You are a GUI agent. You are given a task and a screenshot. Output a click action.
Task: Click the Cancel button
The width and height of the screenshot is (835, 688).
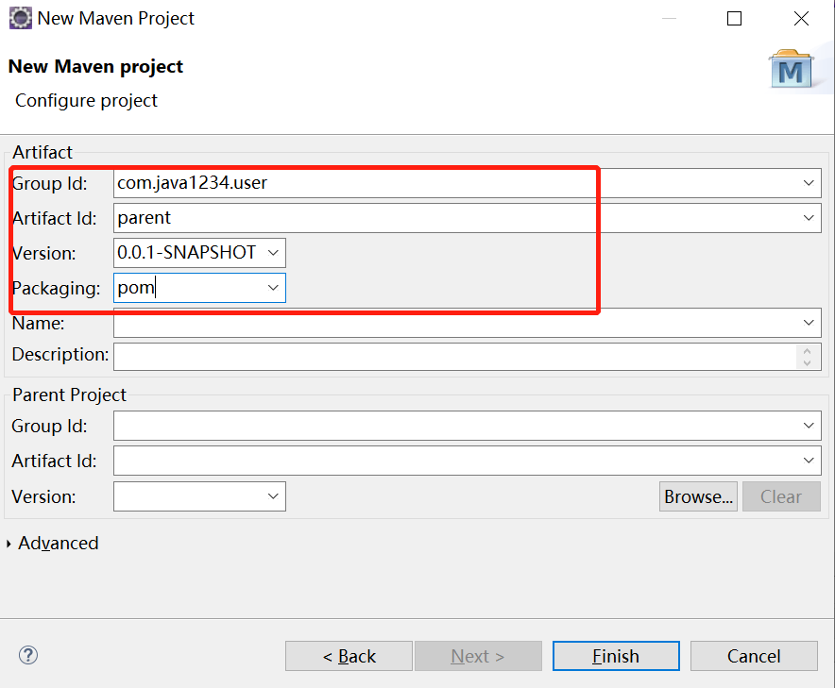[x=754, y=656]
